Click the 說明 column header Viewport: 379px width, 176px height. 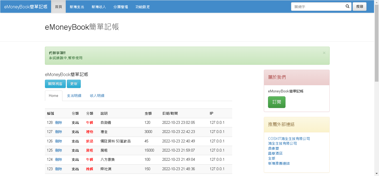coord(104,114)
